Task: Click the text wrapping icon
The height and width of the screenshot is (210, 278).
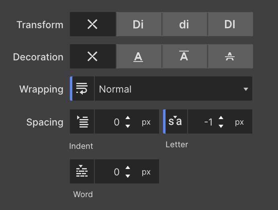Action: (82, 89)
